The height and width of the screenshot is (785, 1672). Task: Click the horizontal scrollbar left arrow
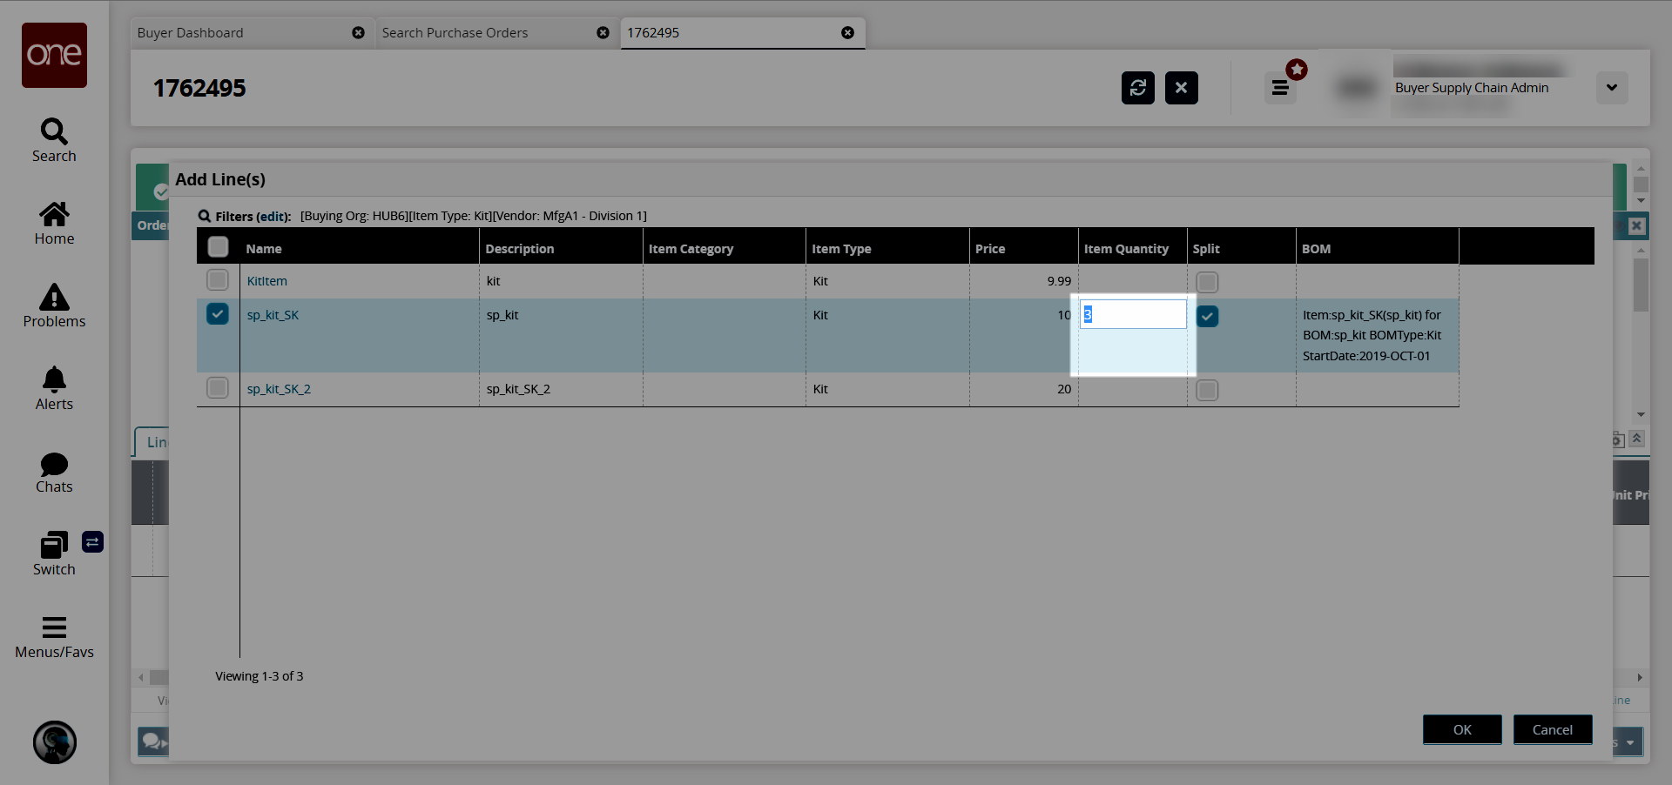141,677
